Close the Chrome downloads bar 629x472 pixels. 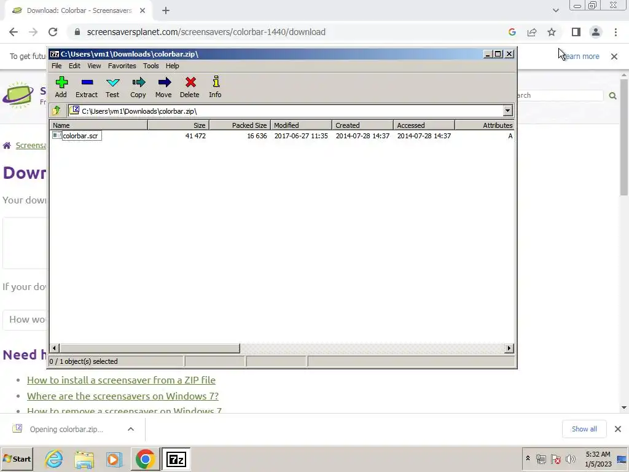pyautogui.click(x=618, y=429)
